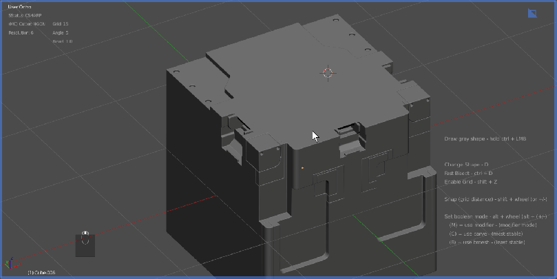
Task: Click the Resolution 6 value
Action: click(x=21, y=33)
